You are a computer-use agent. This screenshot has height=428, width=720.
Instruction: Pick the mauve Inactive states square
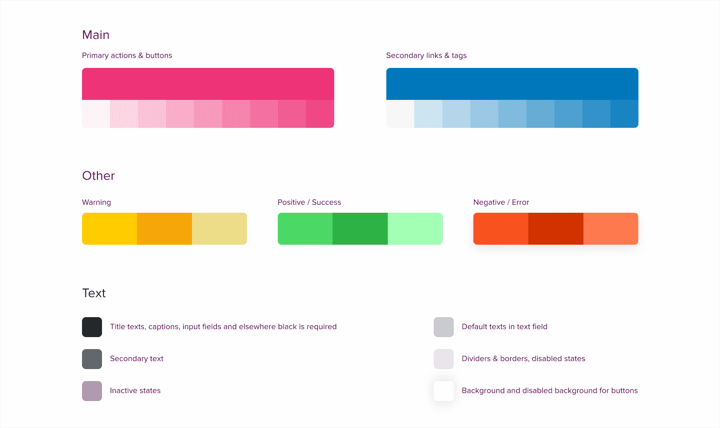92,391
